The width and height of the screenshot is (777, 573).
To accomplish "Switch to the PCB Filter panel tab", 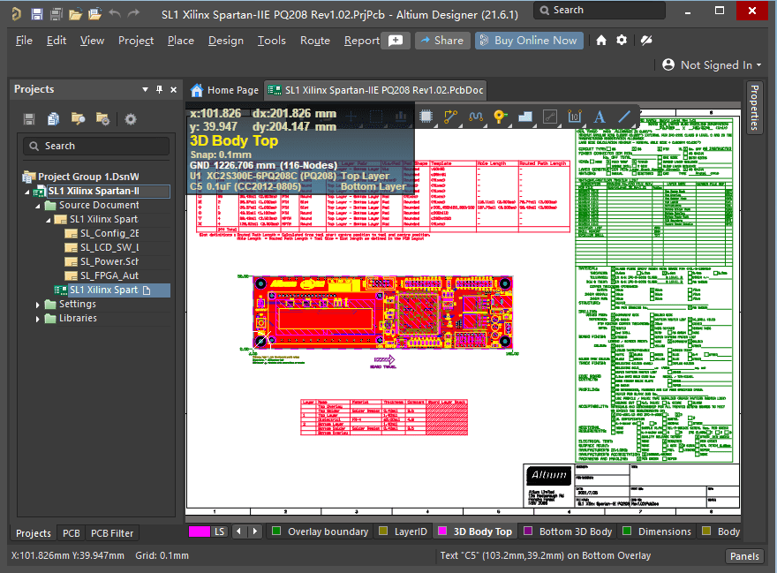I will click(112, 533).
